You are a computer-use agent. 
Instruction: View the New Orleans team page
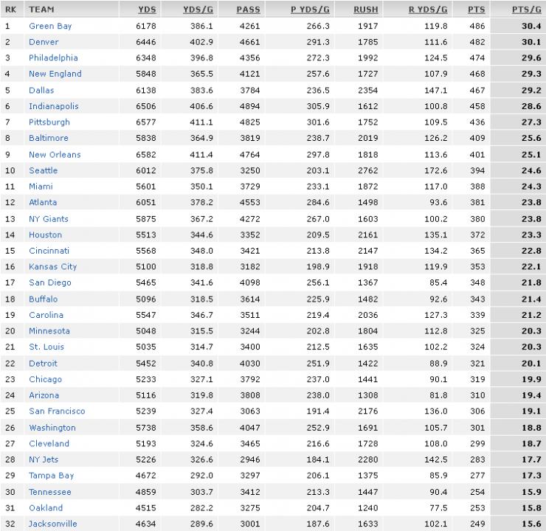[55, 154]
